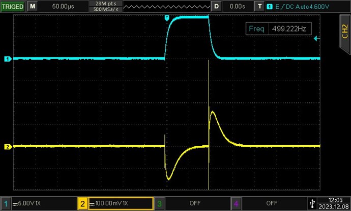351x211 pixels.
Task: Click the 500MSa/s sample rate readout
Action: (x=106, y=9)
